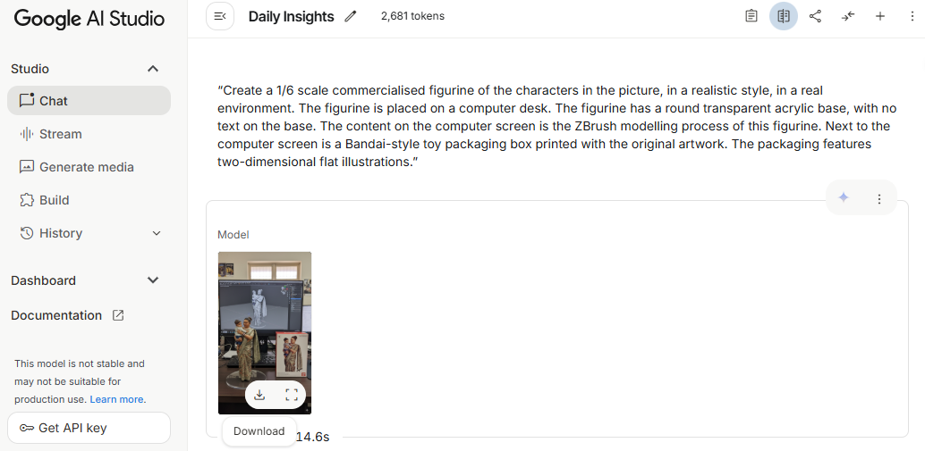The image size is (925, 451).
Task: Click the compare arrows icon
Action: pos(848,16)
